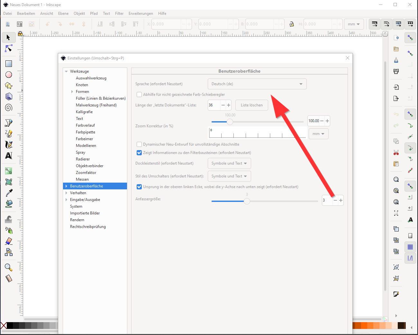The image size is (418, 335).
Task: Select System in settings tree
Action: click(76, 206)
